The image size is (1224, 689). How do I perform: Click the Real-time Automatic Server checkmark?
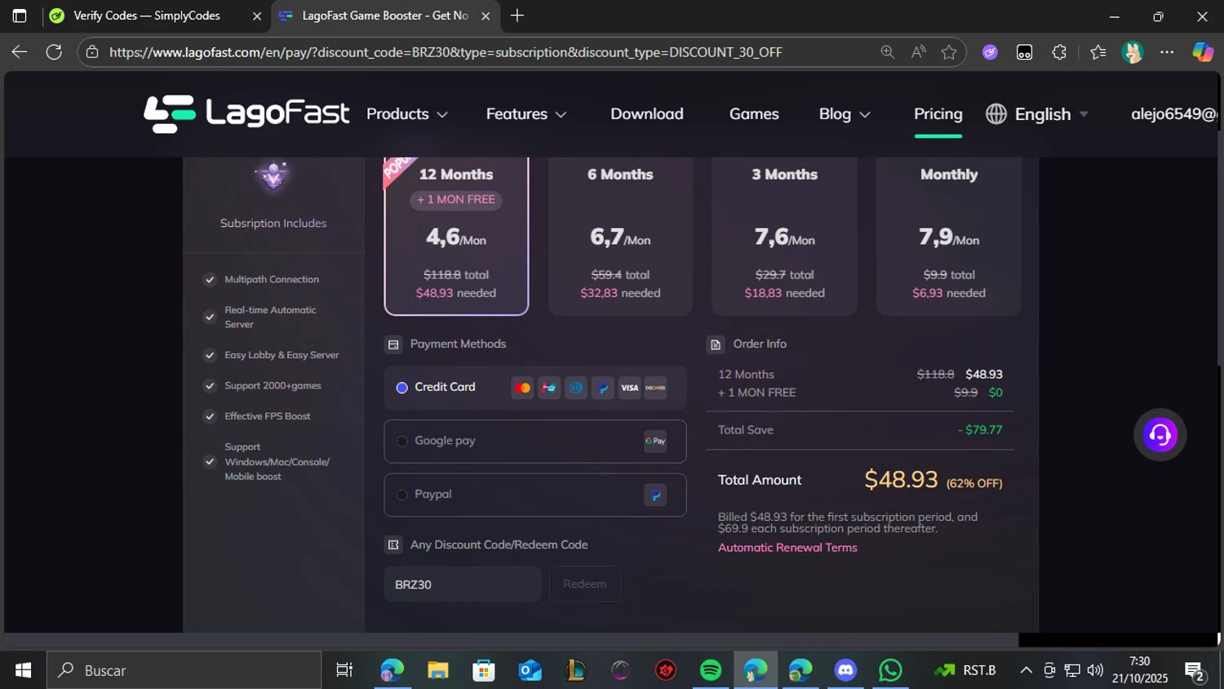(x=210, y=317)
